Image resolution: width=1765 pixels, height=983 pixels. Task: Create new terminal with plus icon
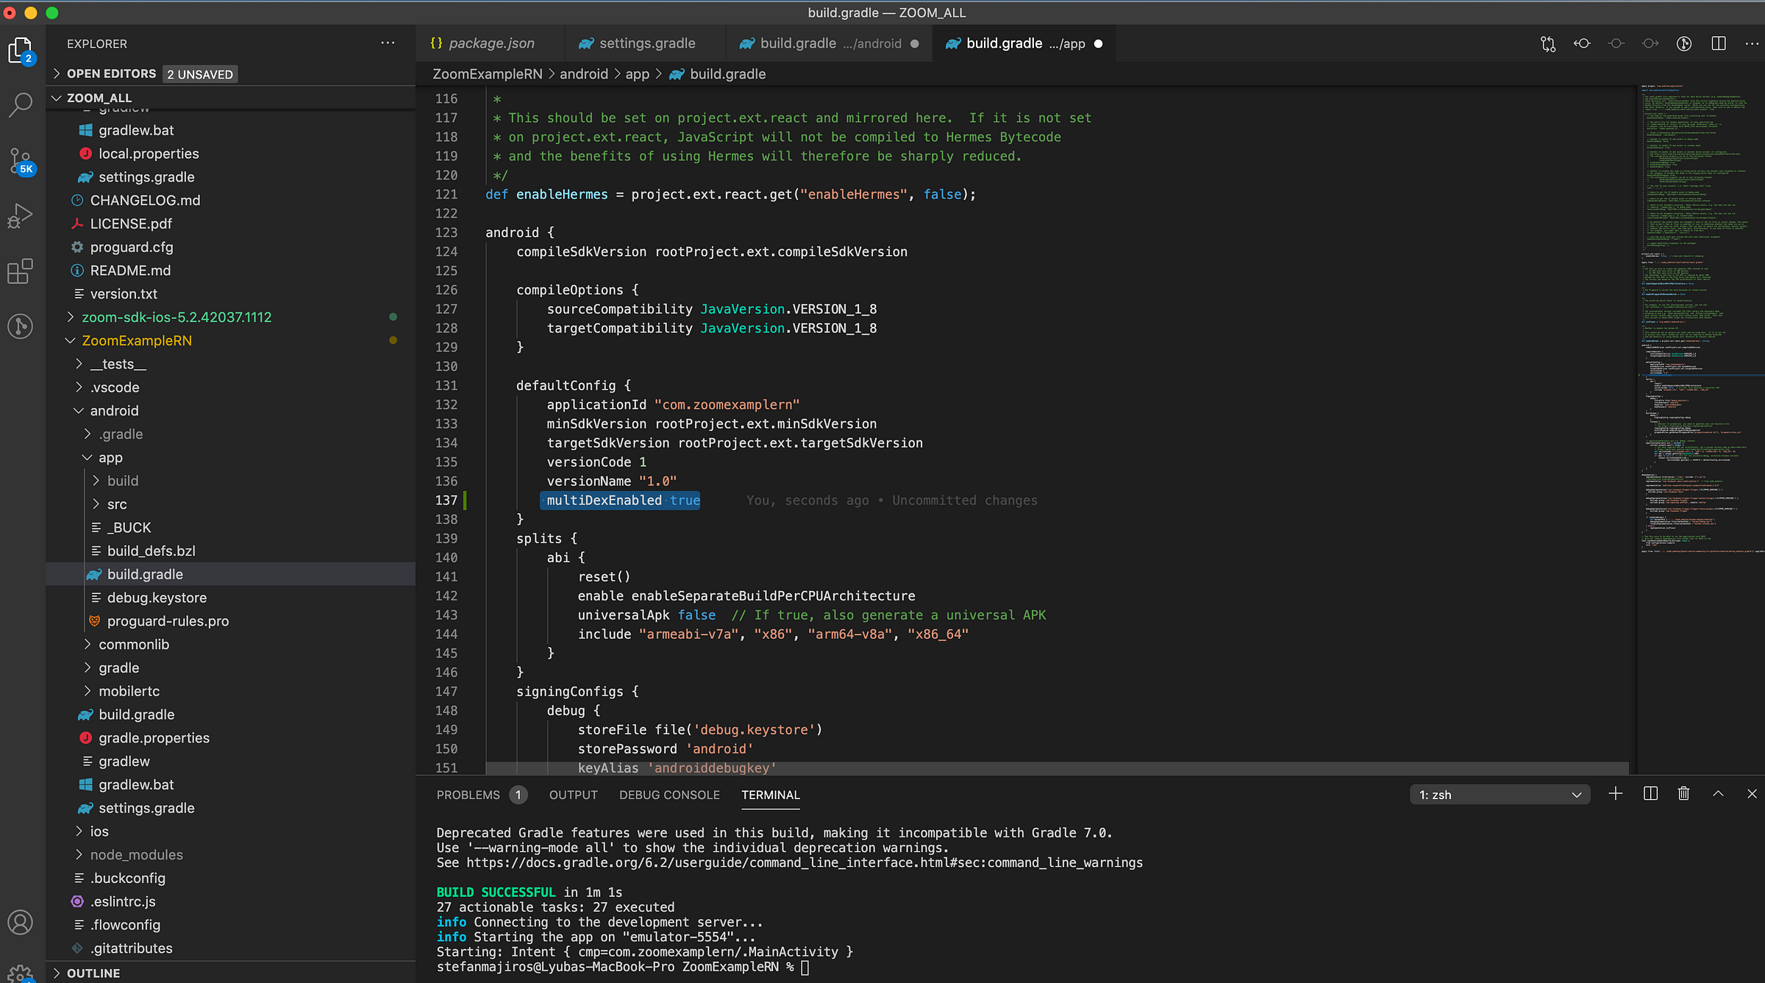[x=1615, y=794]
